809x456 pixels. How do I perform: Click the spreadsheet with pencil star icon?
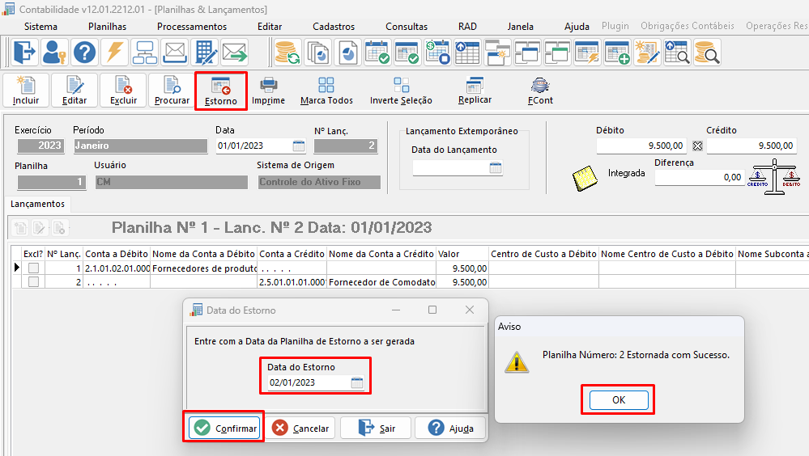coord(647,52)
